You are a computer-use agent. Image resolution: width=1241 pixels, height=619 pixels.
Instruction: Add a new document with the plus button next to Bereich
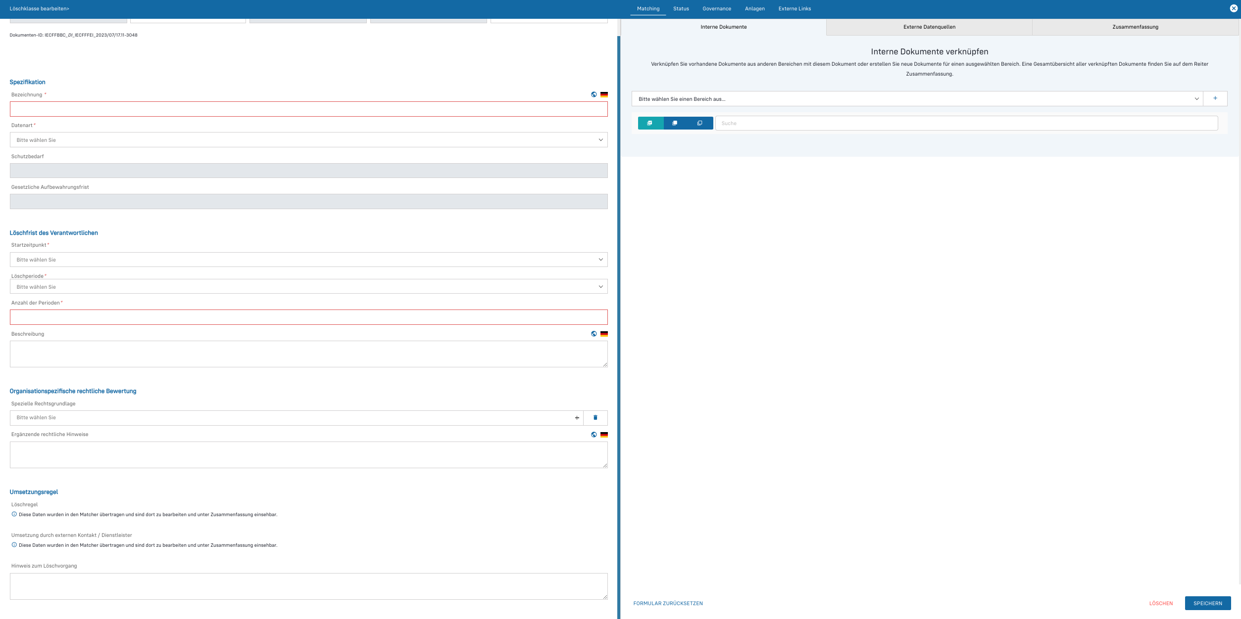pos(1215,98)
